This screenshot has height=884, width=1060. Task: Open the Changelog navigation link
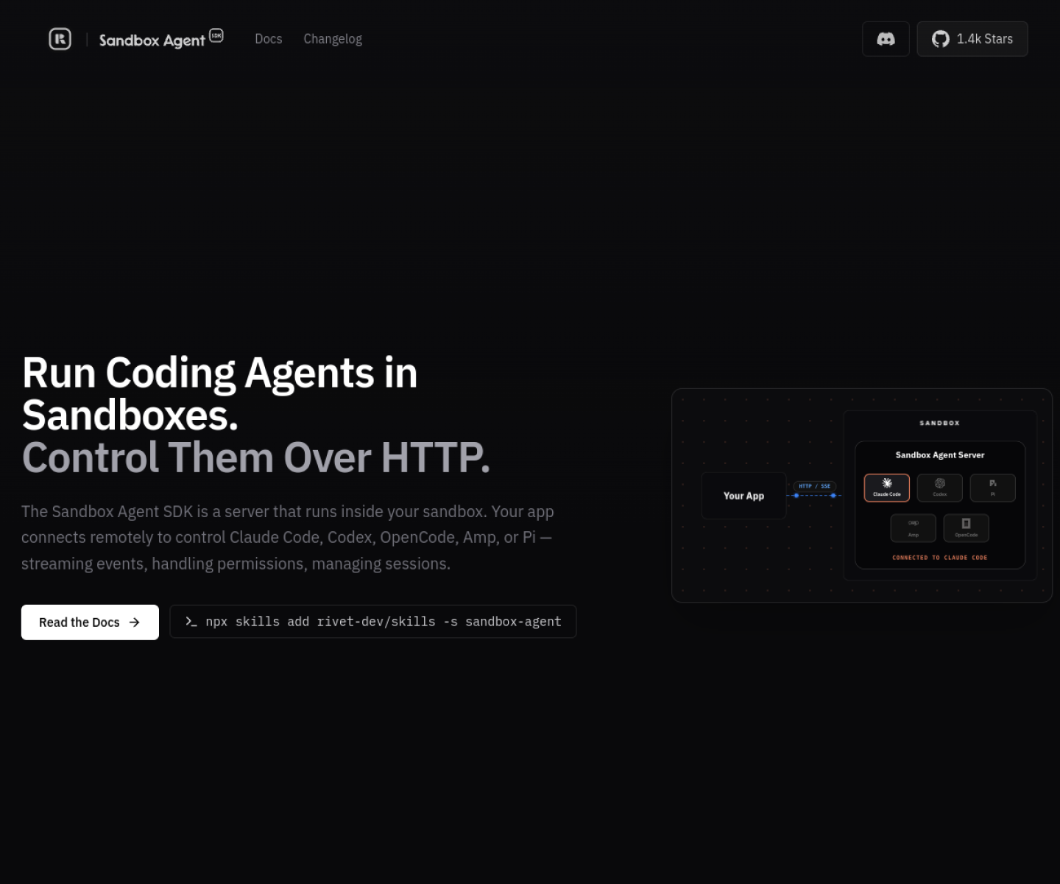[x=333, y=39]
